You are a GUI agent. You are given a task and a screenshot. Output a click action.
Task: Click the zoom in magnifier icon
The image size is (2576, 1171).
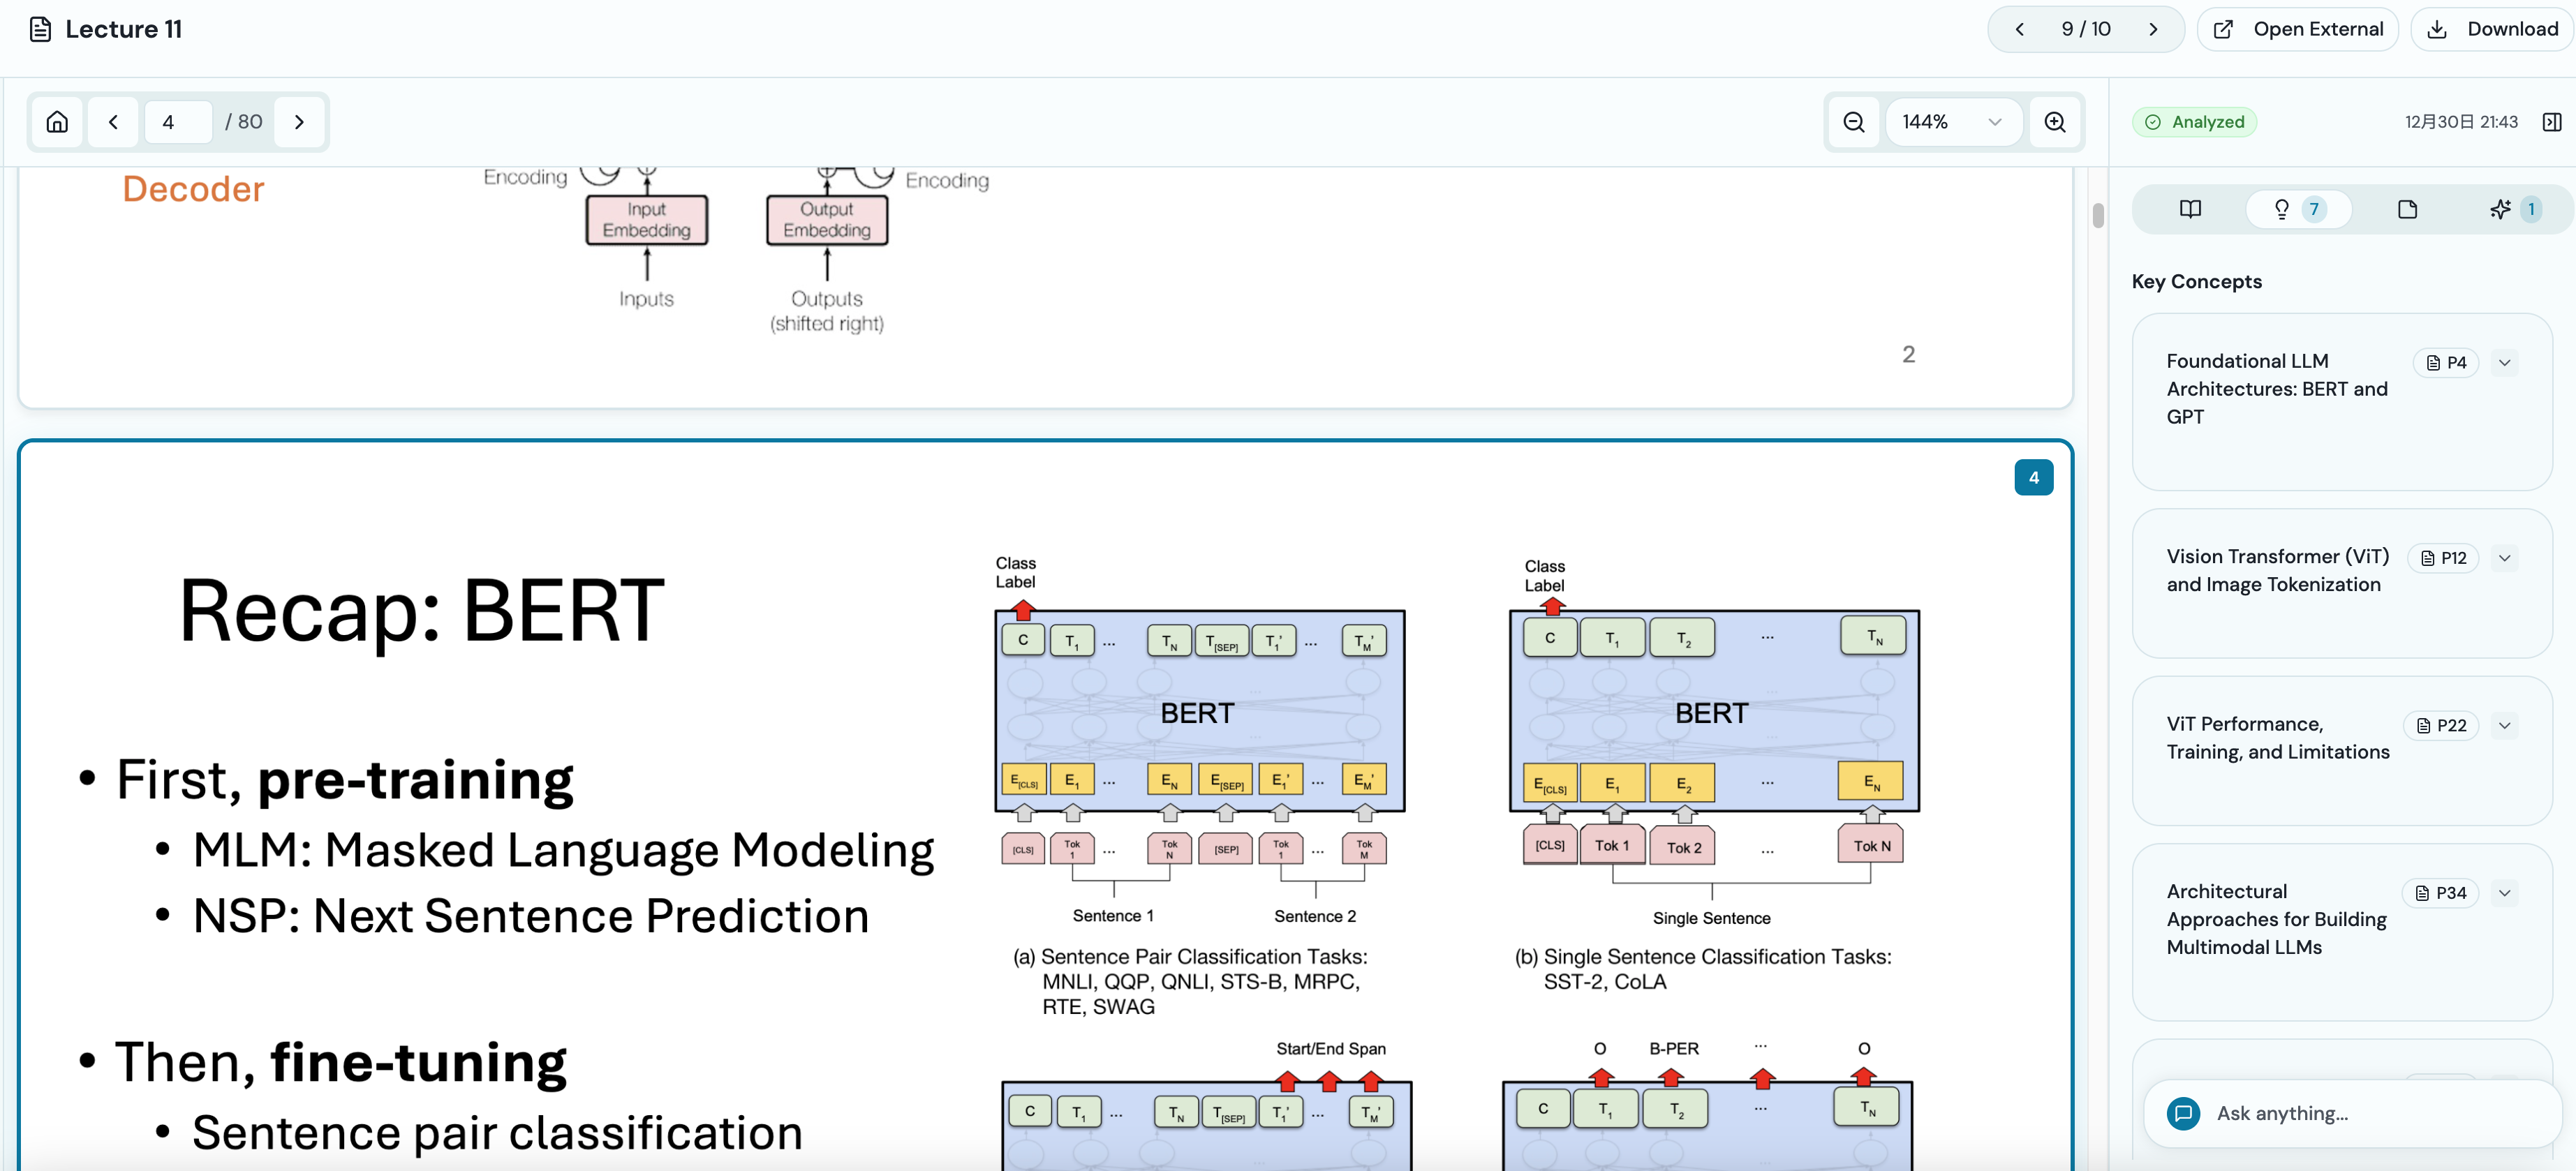[x=2054, y=122]
